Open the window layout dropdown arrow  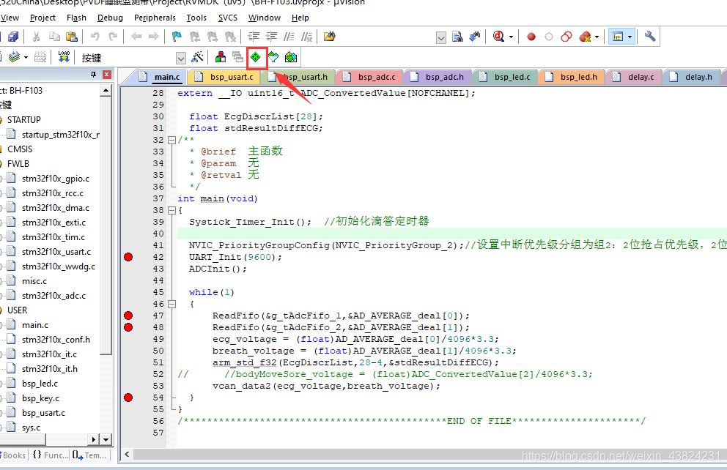(630, 37)
